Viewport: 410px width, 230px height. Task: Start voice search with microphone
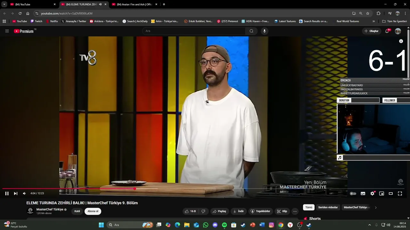tap(264, 31)
